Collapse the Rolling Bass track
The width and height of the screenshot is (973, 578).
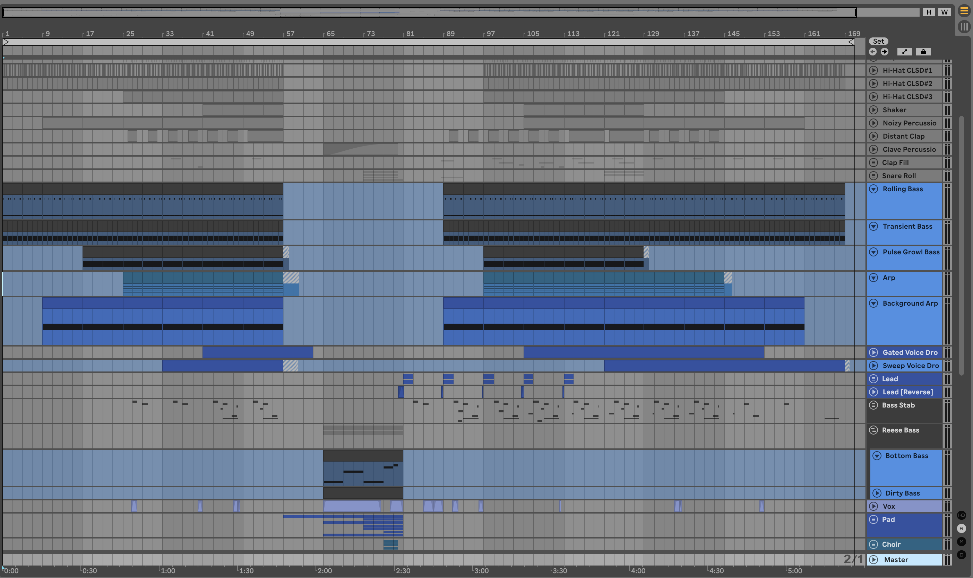(x=873, y=189)
